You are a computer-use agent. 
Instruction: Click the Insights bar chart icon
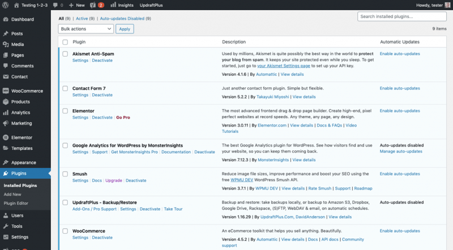click(x=113, y=5)
